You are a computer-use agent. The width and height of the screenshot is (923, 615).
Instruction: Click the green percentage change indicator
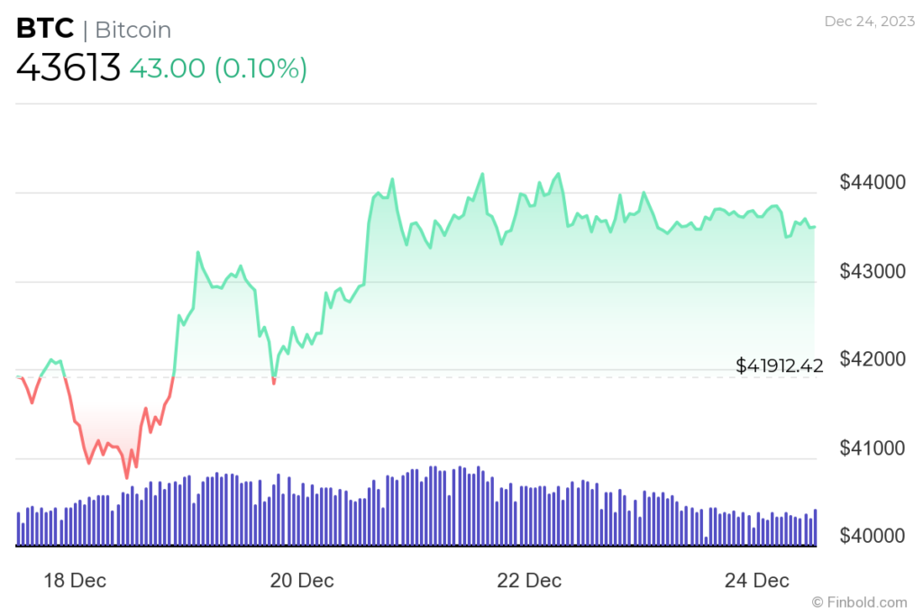coord(261,68)
